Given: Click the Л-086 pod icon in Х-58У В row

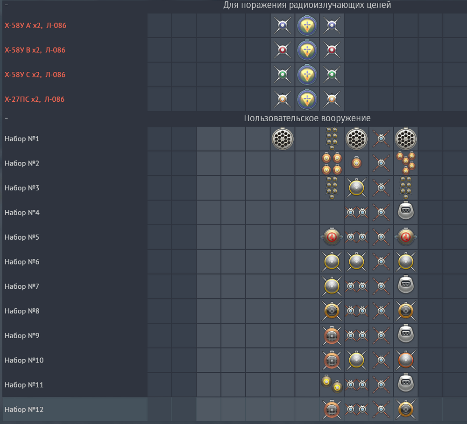Looking at the screenshot, I should pyautogui.click(x=307, y=50).
